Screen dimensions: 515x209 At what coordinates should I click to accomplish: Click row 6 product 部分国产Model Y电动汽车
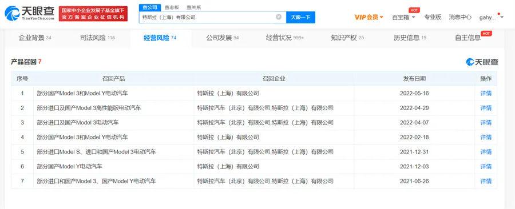point(70,166)
